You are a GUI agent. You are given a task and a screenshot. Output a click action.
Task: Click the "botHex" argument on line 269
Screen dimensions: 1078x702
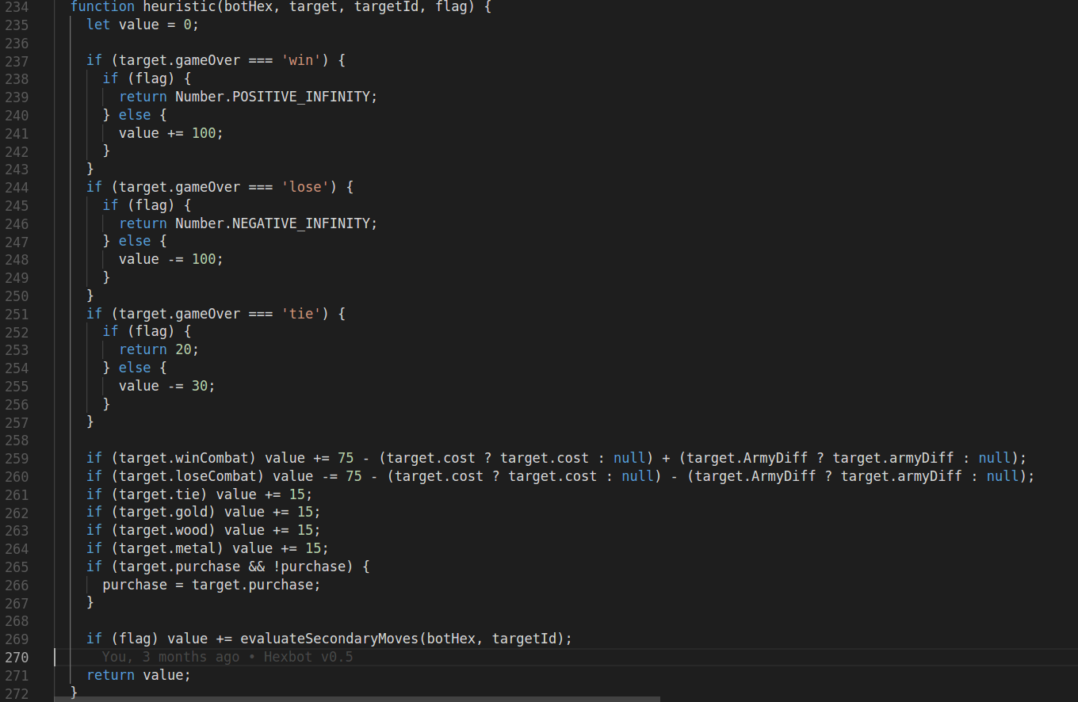tap(451, 639)
